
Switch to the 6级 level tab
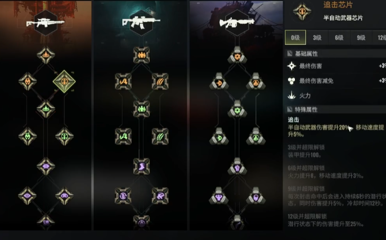(339, 38)
